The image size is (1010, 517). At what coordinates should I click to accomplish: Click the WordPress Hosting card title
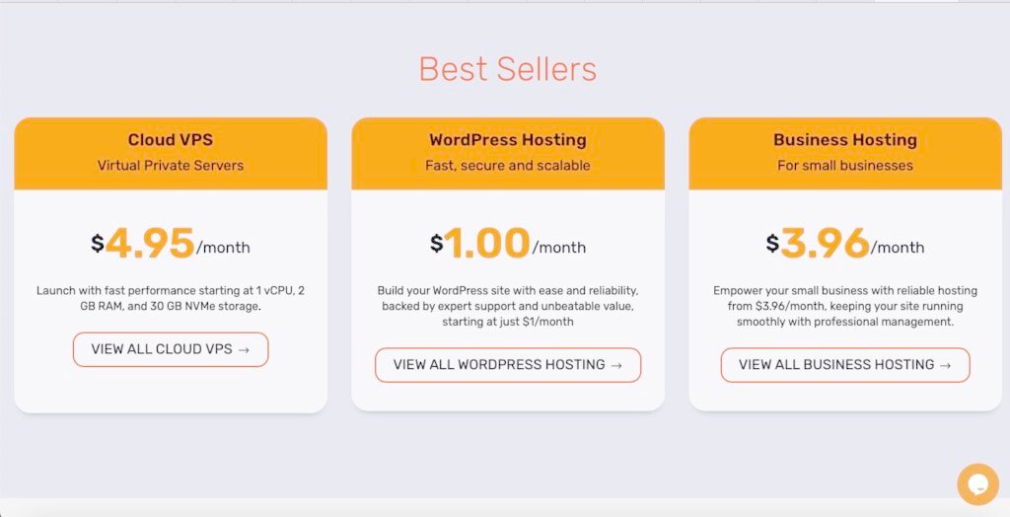pos(508,140)
